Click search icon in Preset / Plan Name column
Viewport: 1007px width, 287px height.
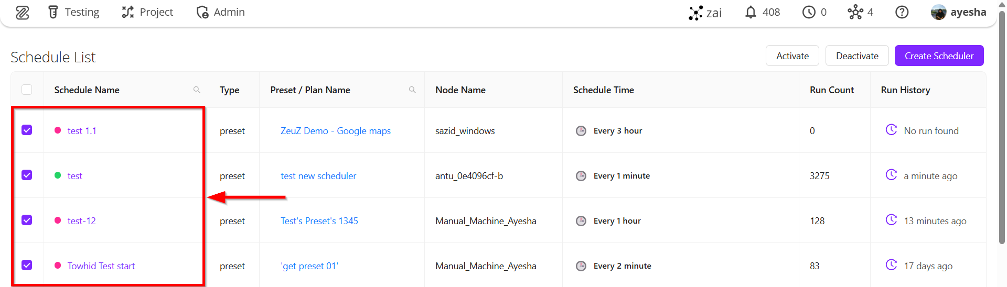pos(412,90)
